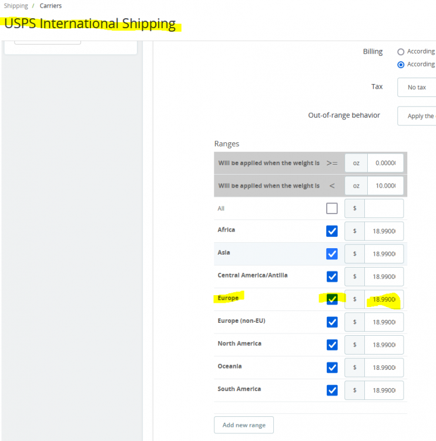This screenshot has width=436, height=441.
Task: Uncheck the North America checkbox
Action: point(332,345)
